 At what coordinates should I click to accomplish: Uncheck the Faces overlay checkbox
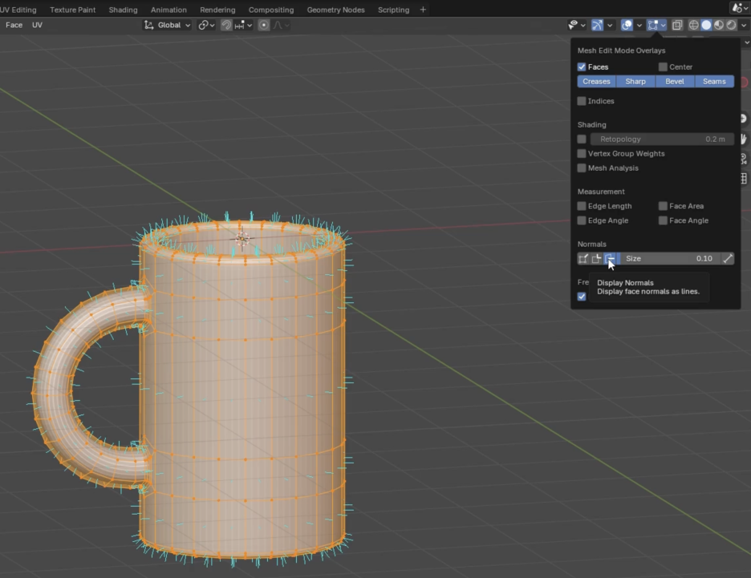point(582,67)
